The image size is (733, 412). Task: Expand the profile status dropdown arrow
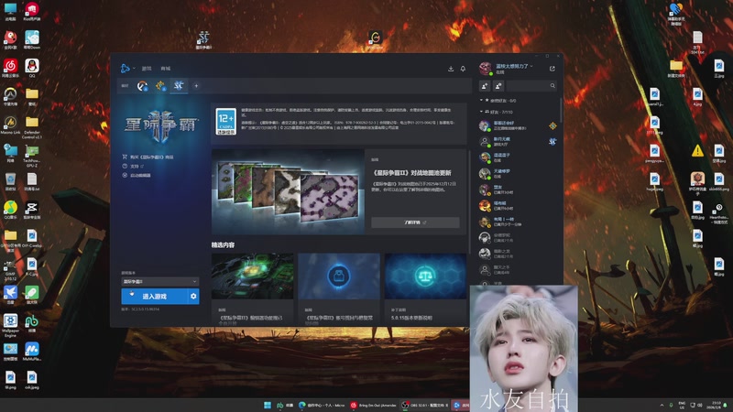coord(531,66)
